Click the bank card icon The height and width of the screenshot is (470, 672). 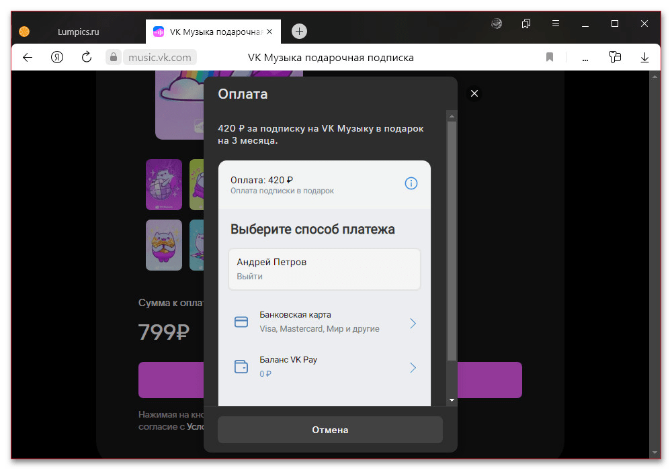(x=241, y=322)
